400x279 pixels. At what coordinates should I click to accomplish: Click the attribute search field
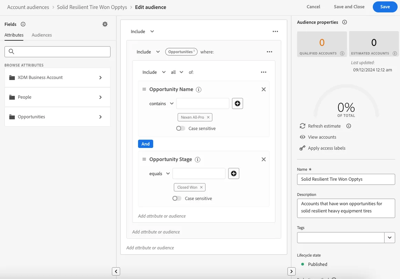coord(57,52)
